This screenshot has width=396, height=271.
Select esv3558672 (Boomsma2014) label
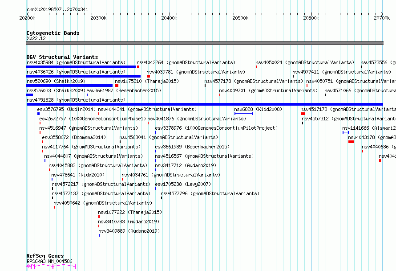coord(74,137)
